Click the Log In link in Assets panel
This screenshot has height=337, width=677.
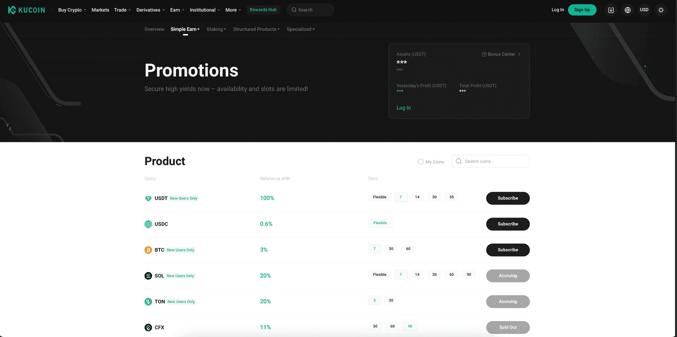pos(404,108)
